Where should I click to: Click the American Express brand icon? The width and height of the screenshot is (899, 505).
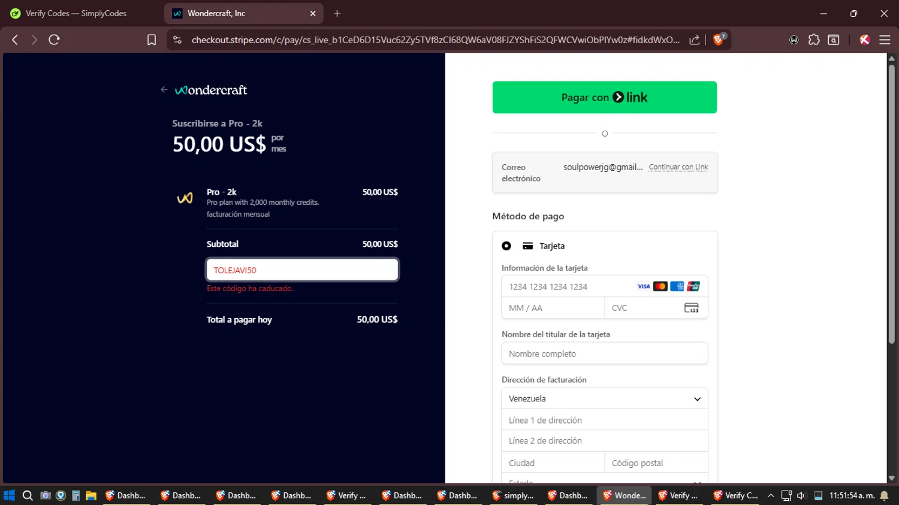pos(677,286)
